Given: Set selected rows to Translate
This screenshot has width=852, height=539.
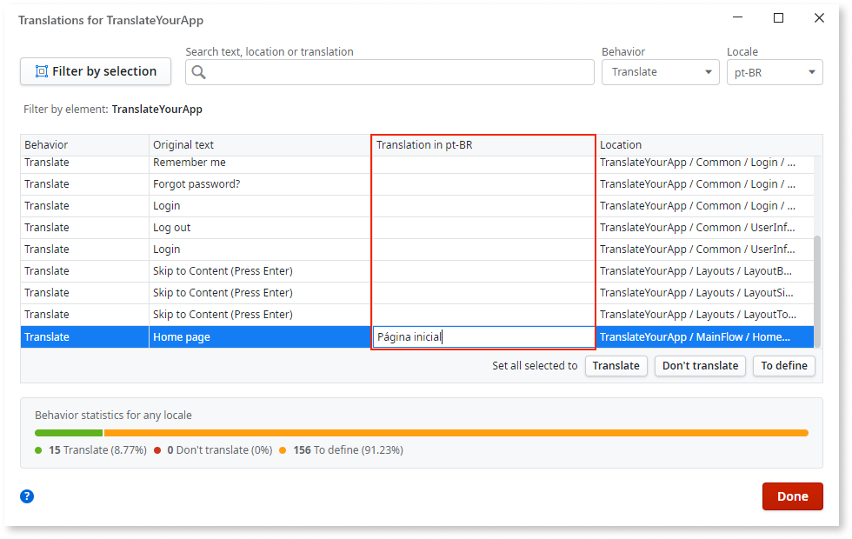Looking at the screenshot, I should coord(616,366).
